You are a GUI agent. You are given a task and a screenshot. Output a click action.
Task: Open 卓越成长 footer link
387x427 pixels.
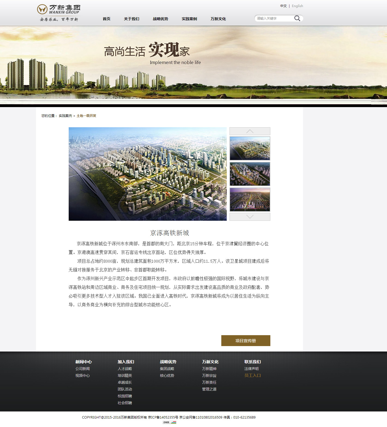click(x=125, y=382)
